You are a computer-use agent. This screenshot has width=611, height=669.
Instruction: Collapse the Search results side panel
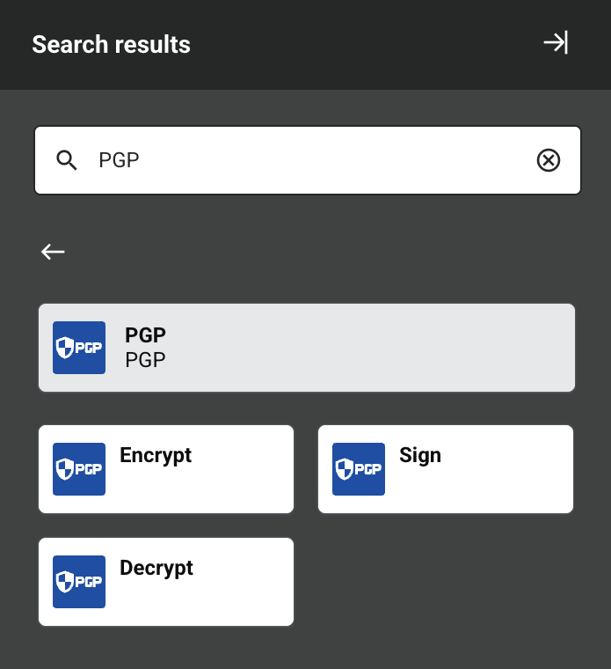[556, 43]
